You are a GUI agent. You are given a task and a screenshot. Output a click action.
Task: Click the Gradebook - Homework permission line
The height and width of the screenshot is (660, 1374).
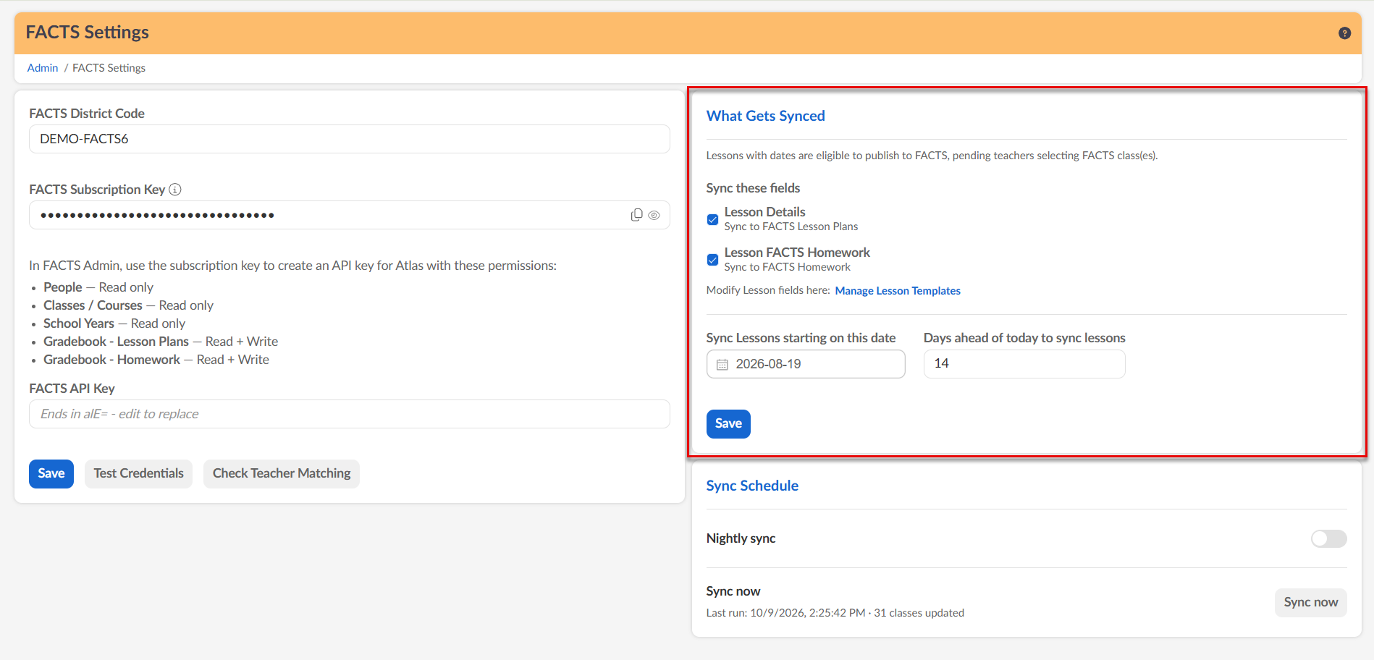(x=156, y=360)
